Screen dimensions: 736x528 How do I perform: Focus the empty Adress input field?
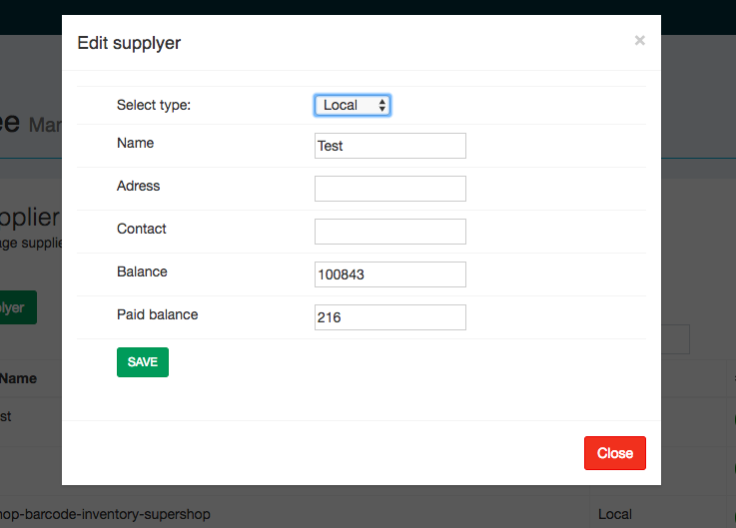click(x=389, y=189)
